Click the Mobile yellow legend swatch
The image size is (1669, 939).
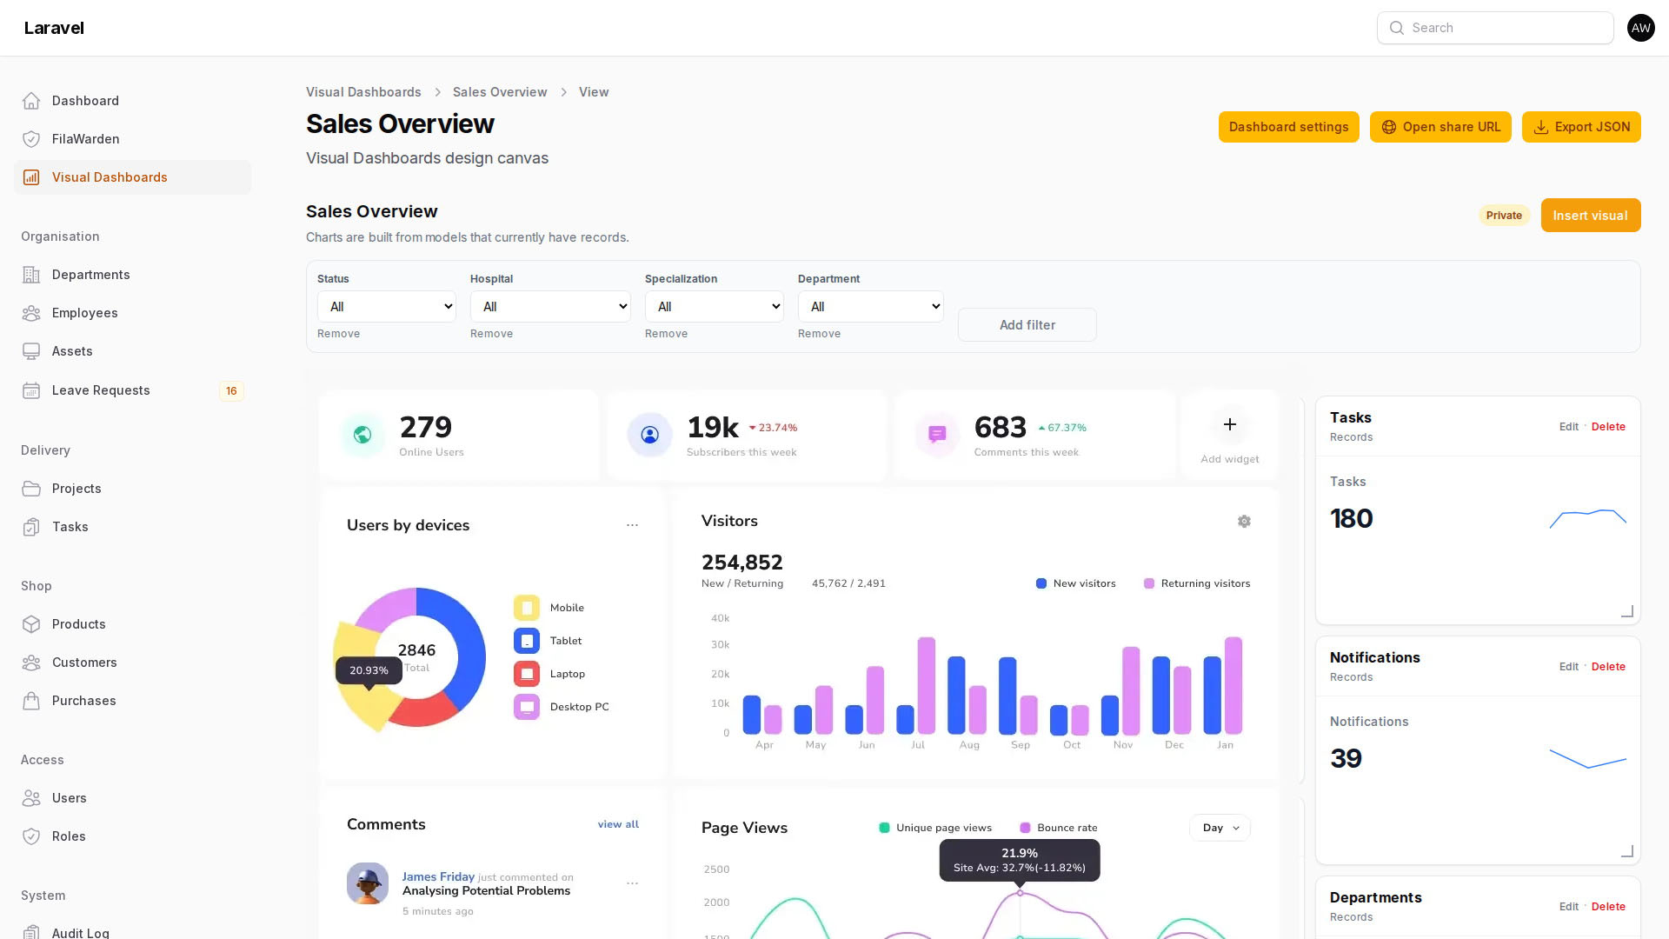click(527, 608)
